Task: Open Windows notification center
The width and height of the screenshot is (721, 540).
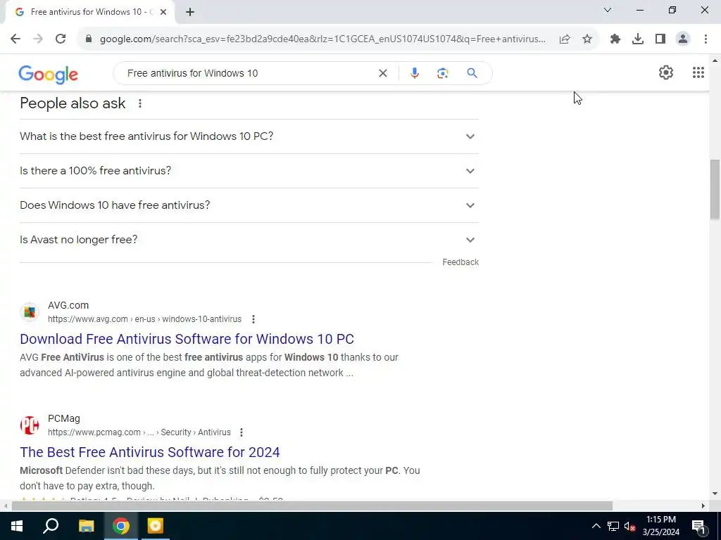Action: point(698,526)
